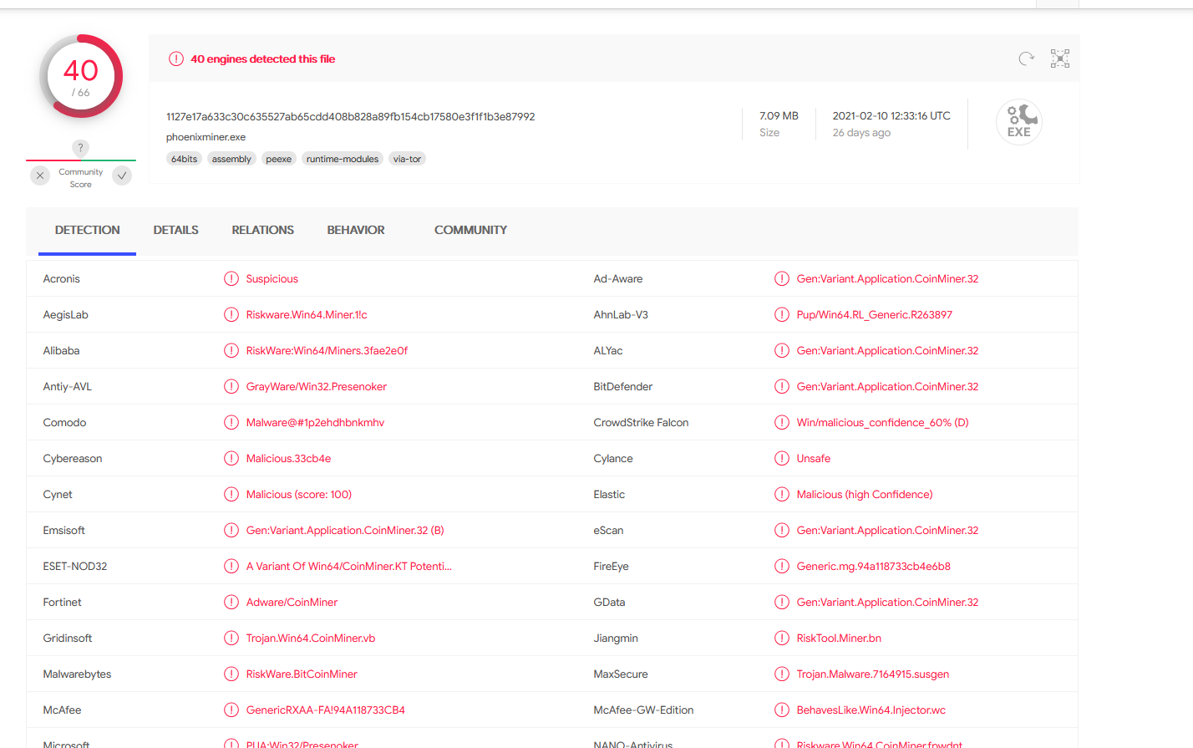Click Riskware.Win64.Miner.1!c detection text
Image resolution: width=1193 pixels, height=748 pixels.
coord(307,315)
